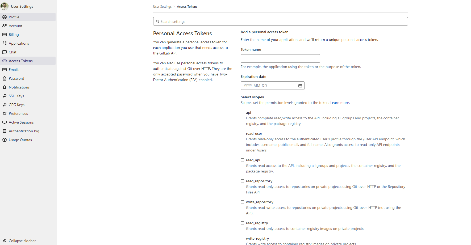Screen dimensions: 471x245
Task: Select the Chat bubble icon
Action: click(x=5, y=52)
